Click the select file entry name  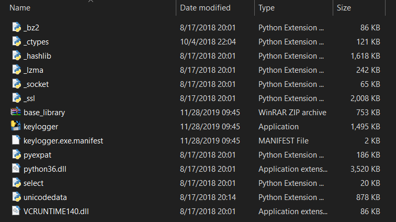pos(33,183)
